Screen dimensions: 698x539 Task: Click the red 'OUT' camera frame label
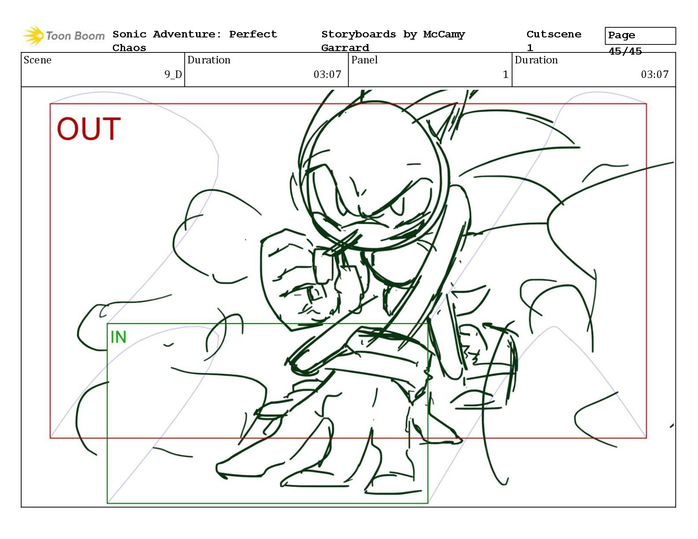pyautogui.click(x=89, y=129)
